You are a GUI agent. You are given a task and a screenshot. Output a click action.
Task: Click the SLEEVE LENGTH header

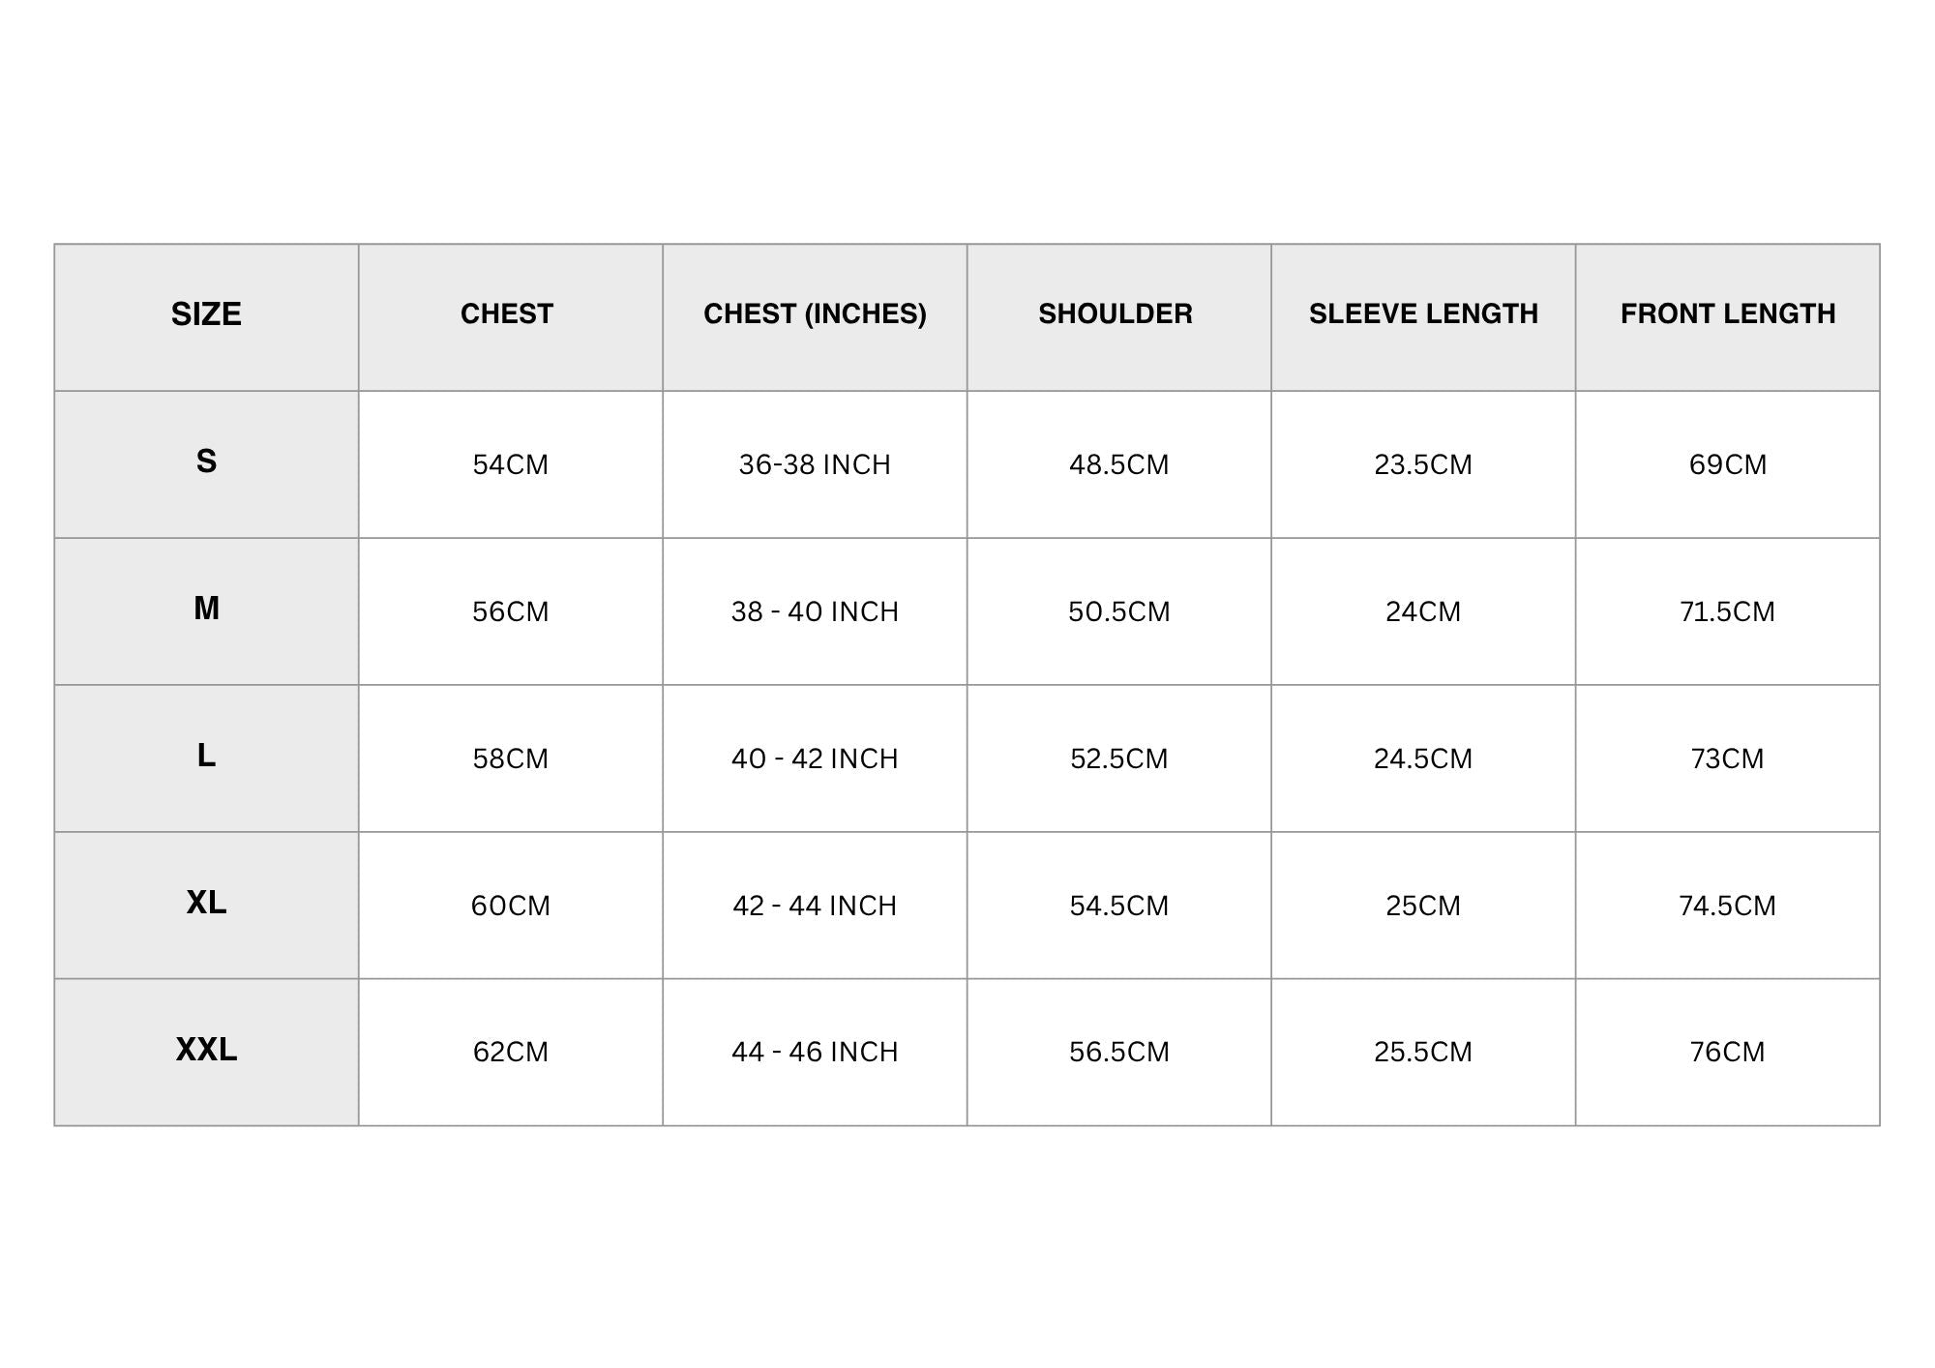coord(1423,314)
